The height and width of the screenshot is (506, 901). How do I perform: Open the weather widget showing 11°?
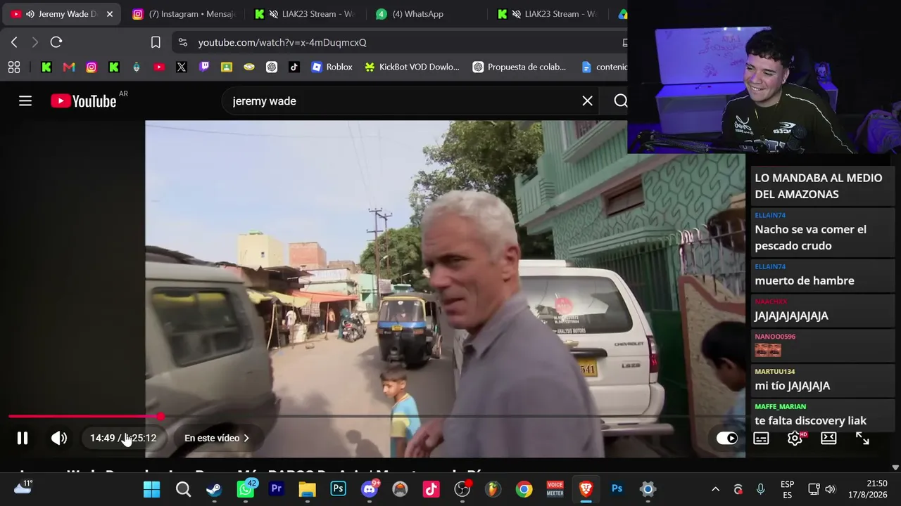coord(23,487)
